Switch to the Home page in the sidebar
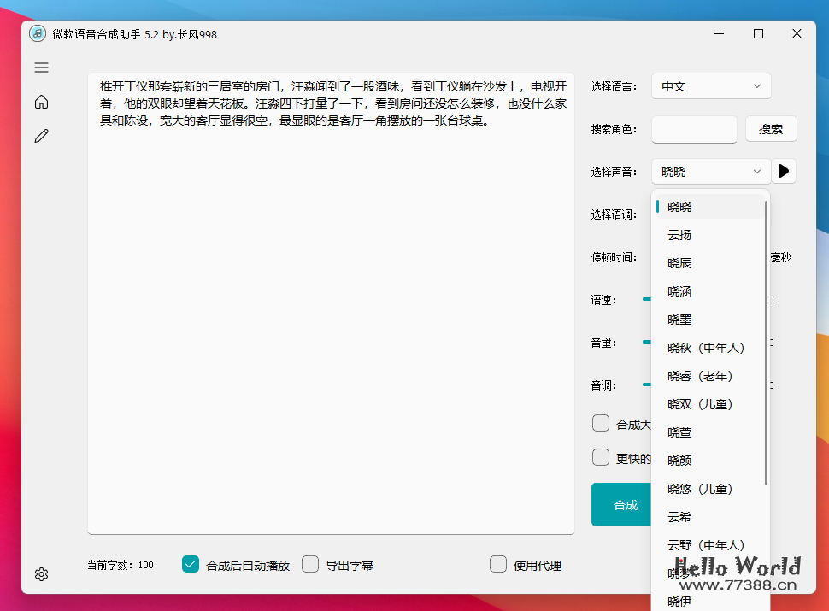The height and width of the screenshot is (611, 829). 41,101
